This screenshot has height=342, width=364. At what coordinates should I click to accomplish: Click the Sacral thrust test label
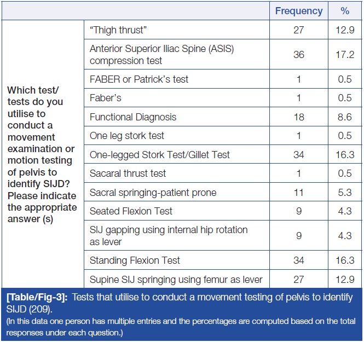coord(128,173)
